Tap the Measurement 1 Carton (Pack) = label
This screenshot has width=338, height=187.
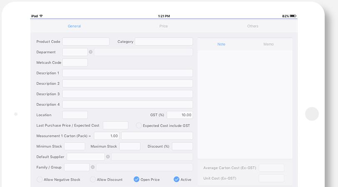coord(64,136)
